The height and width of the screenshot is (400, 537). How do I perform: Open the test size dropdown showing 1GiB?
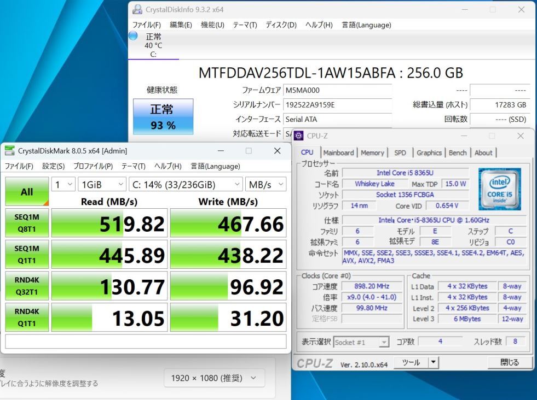tap(102, 185)
